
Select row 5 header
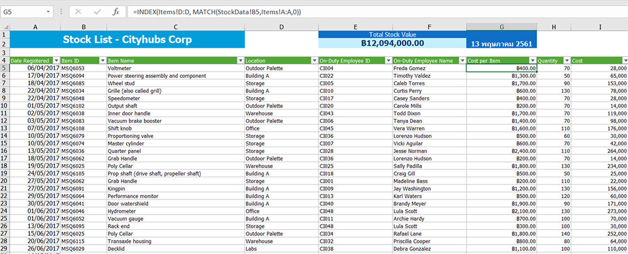[x=4, y=68]
